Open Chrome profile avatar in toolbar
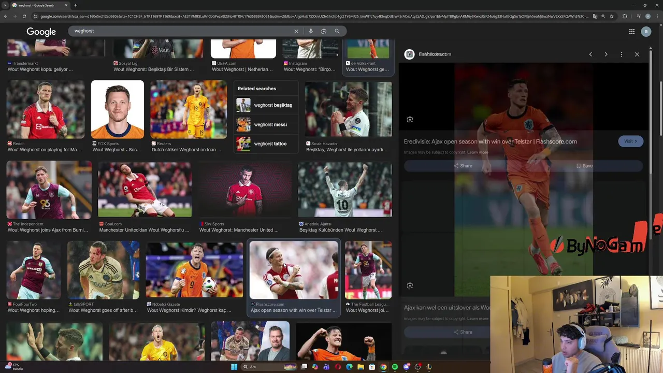Viewport: 663px width, 373px height. pyautogui.click(x=647, y=16)
